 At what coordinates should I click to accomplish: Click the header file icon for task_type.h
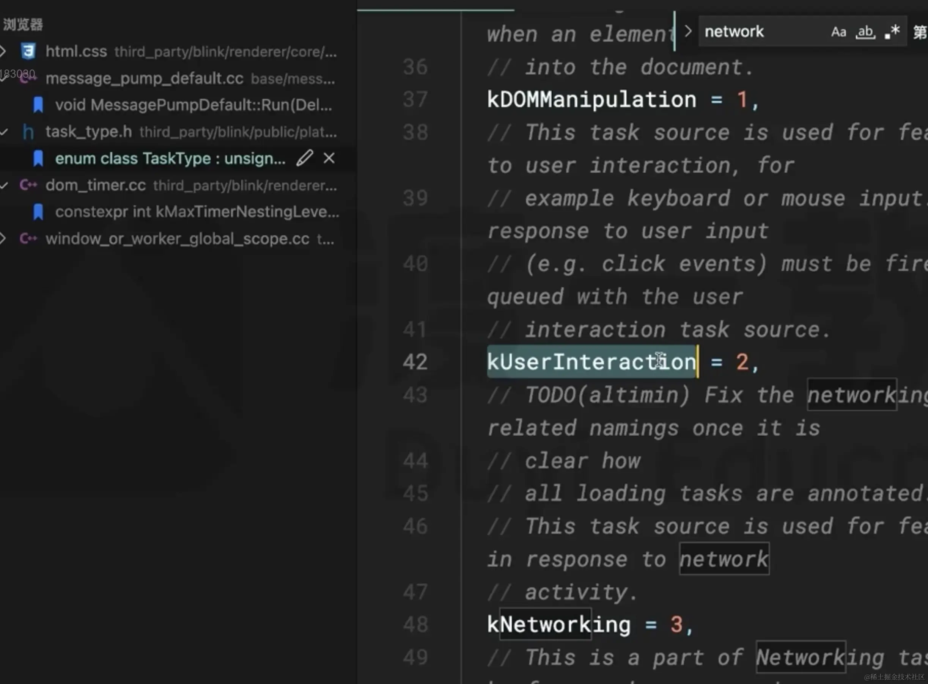pos(28,132)
